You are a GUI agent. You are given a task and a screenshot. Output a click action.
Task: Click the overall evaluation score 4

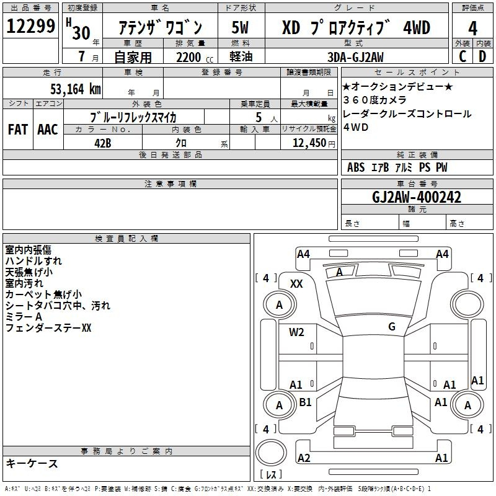coord(472,28)
